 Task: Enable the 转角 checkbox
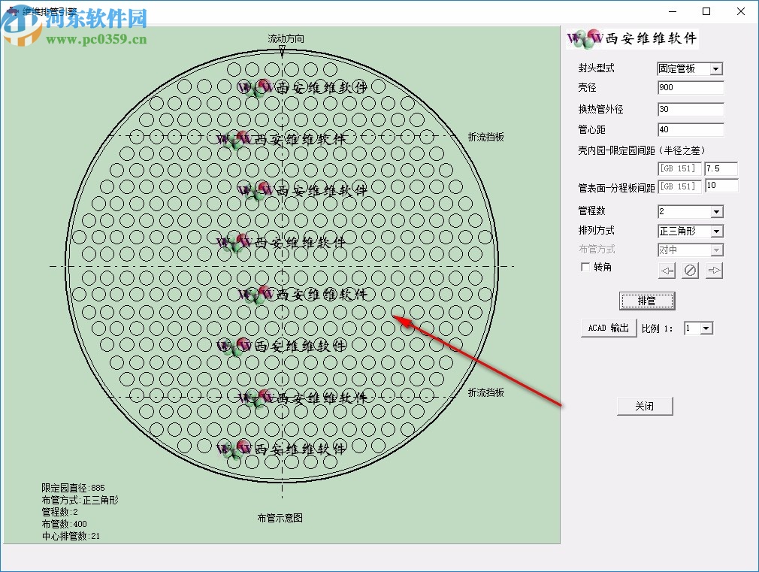(585, 267)
